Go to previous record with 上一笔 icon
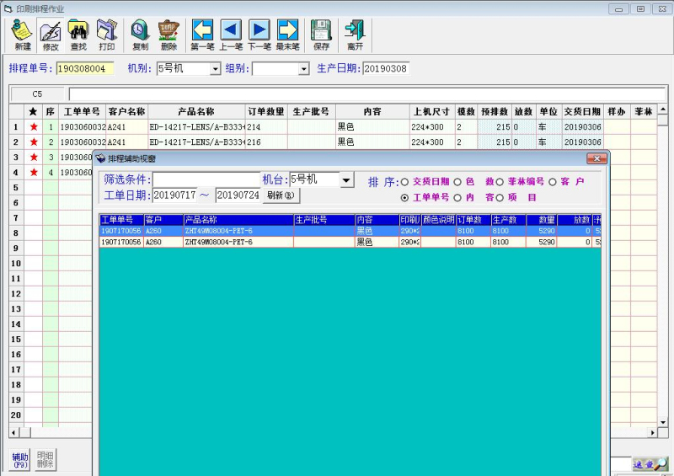The height and width of the screenshot is (476, 674). 231,35
